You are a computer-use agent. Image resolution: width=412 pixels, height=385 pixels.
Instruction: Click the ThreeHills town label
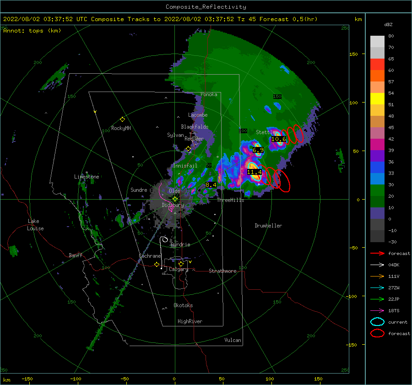pos(230,200)
